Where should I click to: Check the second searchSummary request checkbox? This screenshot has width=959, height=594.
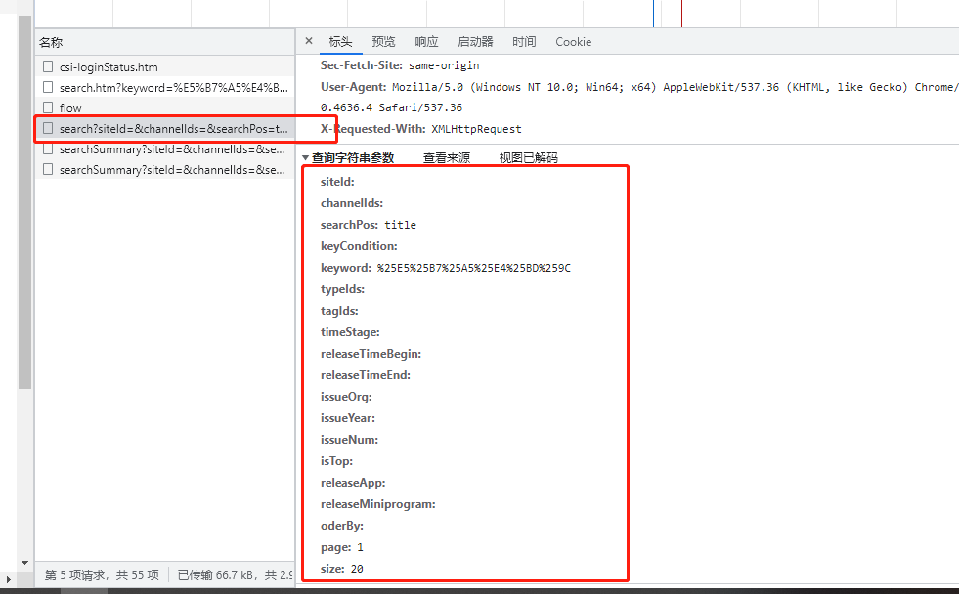[48, 169]
